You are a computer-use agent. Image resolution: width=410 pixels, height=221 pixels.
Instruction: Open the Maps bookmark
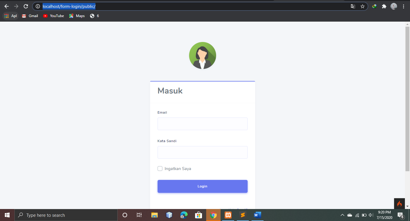[77, 16]
